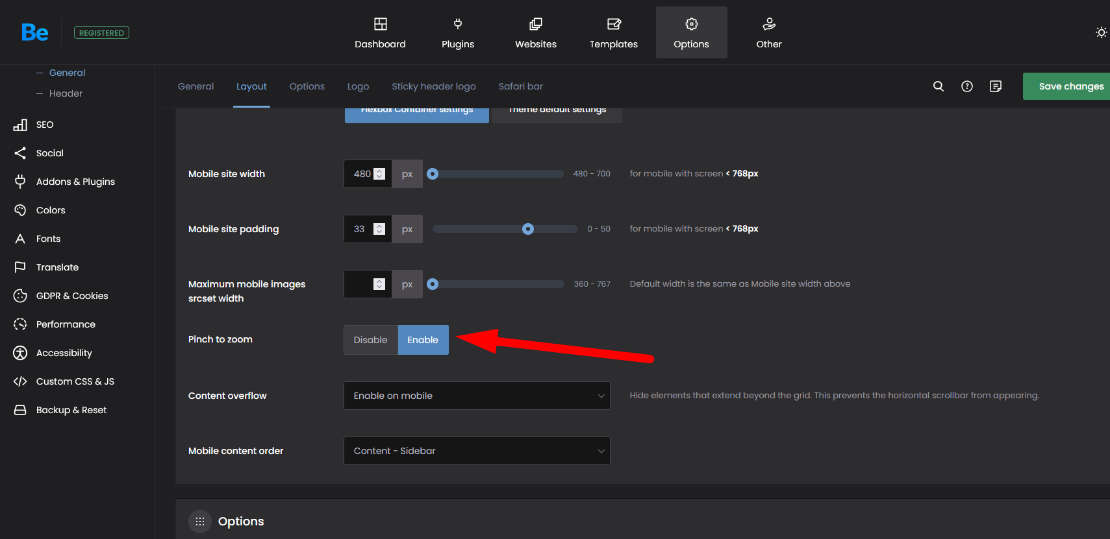This screenshot has height=539, width=1110.
Task: Click the Options section dots icon
Action: (x=200, y=521)
